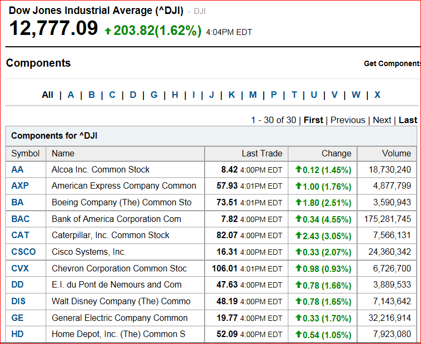Open the GE ticker symbol link
The image size is (421, 344).
pos(17,318)
